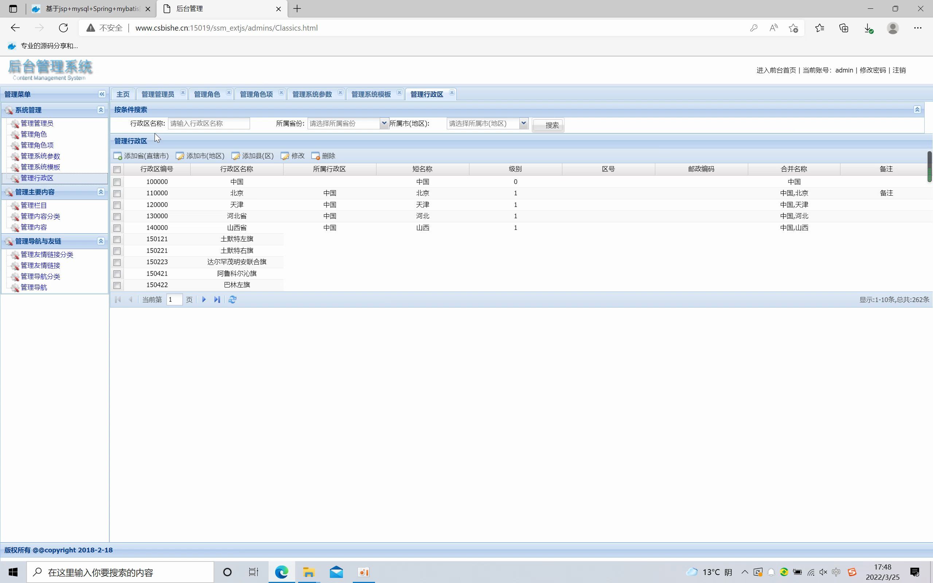This screenshot has width=933, height=583.
Task: Check the row for 140000 山西省
Action: tap(117, 228)
